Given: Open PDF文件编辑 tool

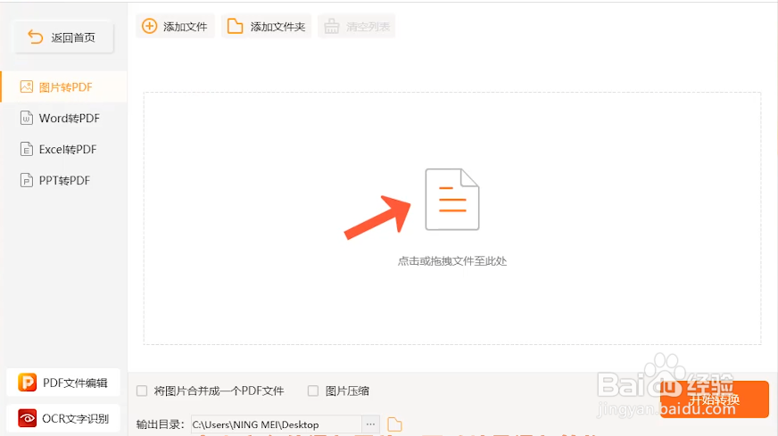Looking at the screenshot, I should point(63,383).
